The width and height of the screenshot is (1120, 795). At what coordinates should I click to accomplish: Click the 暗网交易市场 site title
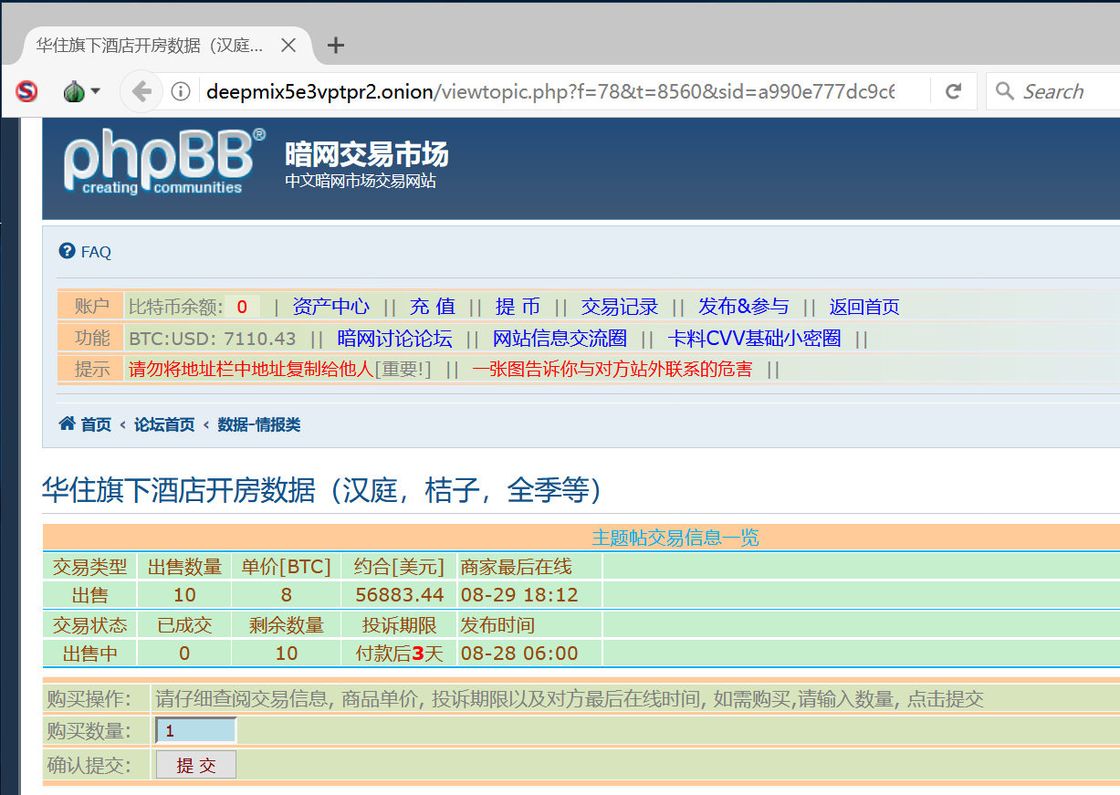(366, 154)
